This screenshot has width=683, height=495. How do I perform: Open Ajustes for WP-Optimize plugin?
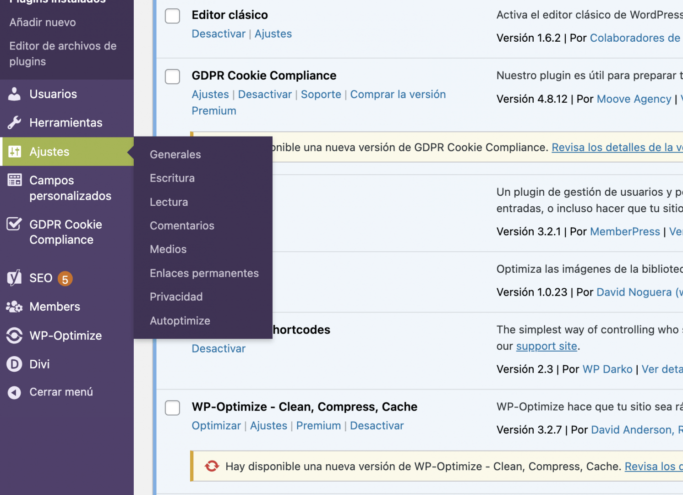(x=268, y=426)
